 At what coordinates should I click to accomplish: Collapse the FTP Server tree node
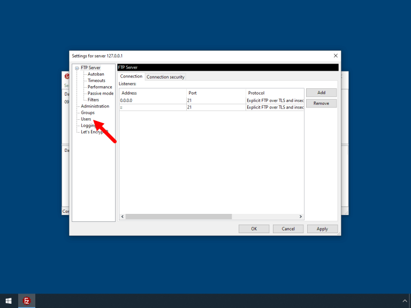(x=77, y=68)
